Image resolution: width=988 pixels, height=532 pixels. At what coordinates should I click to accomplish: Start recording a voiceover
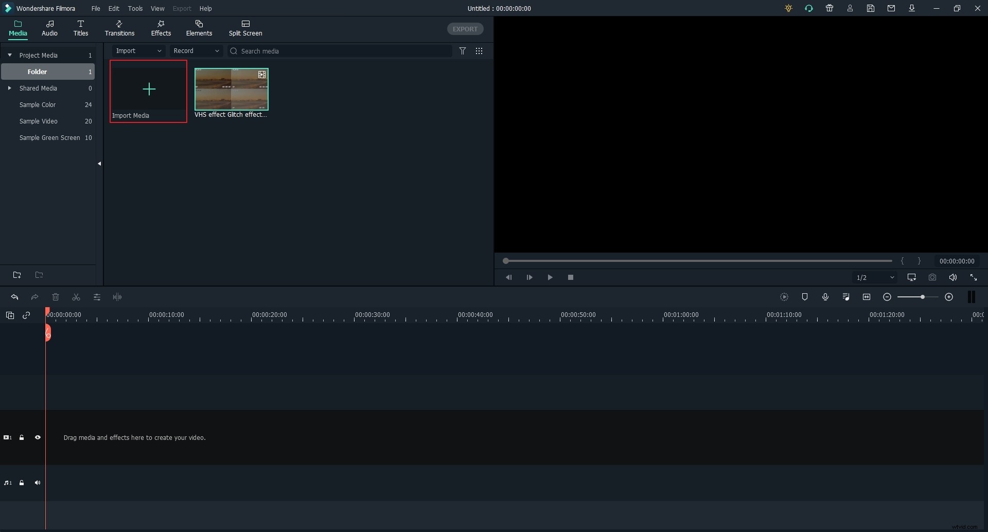click(x=825, y=297)
